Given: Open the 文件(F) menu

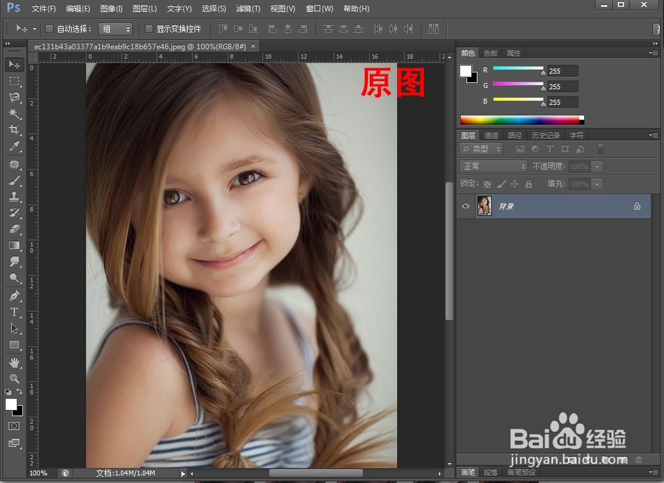Looking at the screenshot, I should (x=44, y=9).
